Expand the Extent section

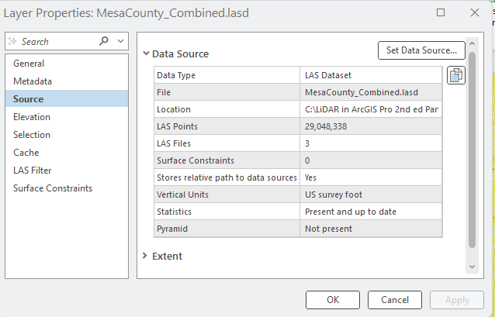(145, 256)
